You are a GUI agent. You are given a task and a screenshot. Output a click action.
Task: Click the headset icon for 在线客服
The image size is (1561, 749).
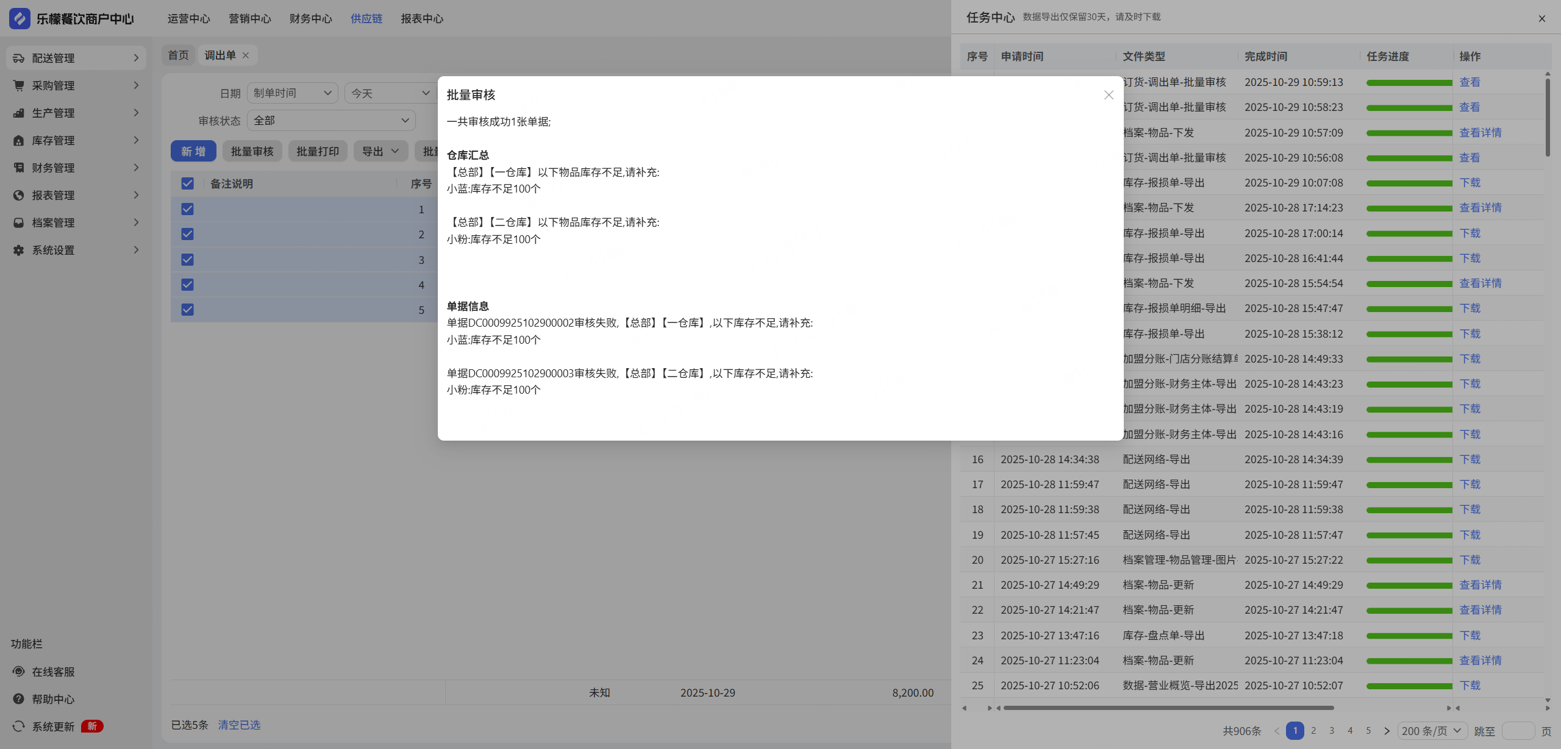pos(19,672)
